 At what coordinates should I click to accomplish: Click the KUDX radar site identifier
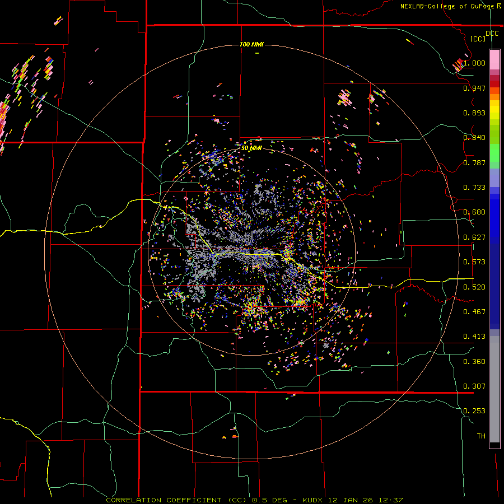(314, 500)
